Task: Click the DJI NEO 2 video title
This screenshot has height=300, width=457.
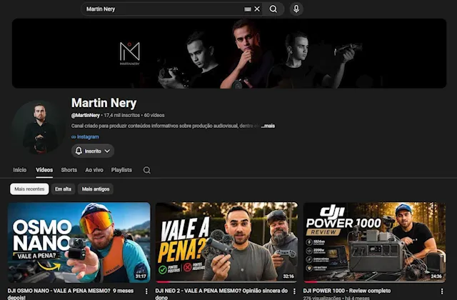Action: tap(221, 294)
